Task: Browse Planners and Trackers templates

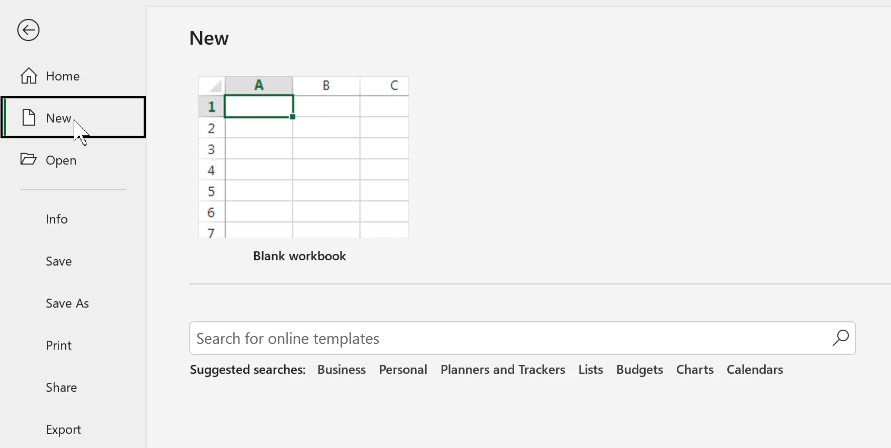Action: point(503,370)
